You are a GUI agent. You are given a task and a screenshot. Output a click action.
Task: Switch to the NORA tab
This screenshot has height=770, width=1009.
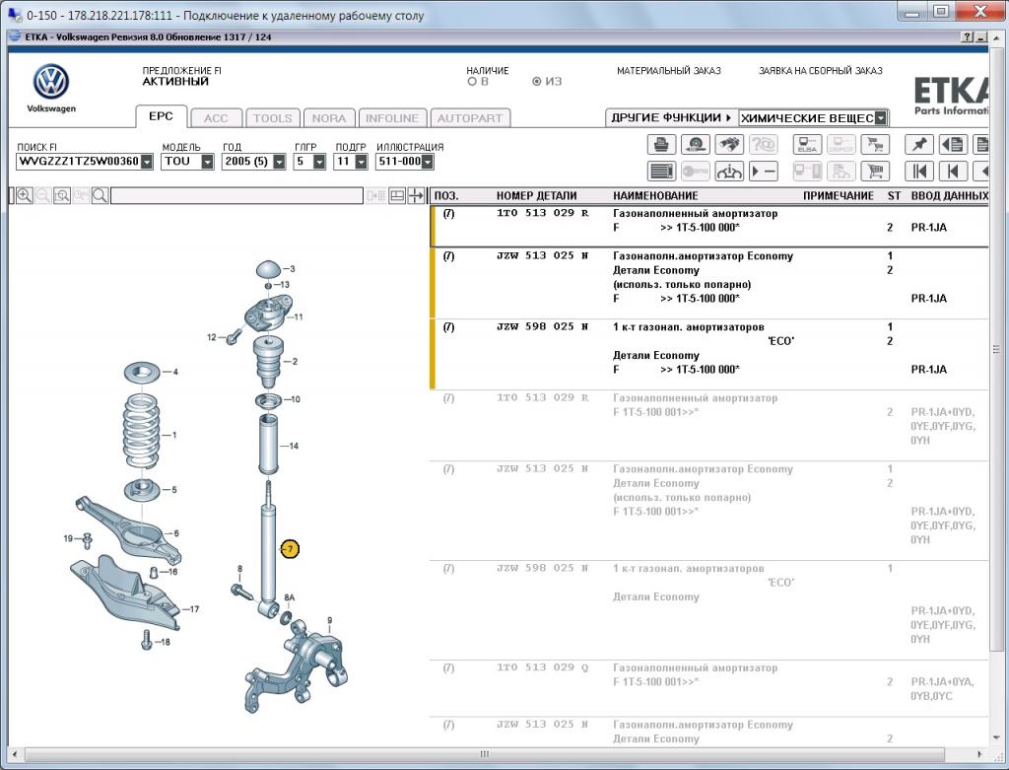click(329, 118)
